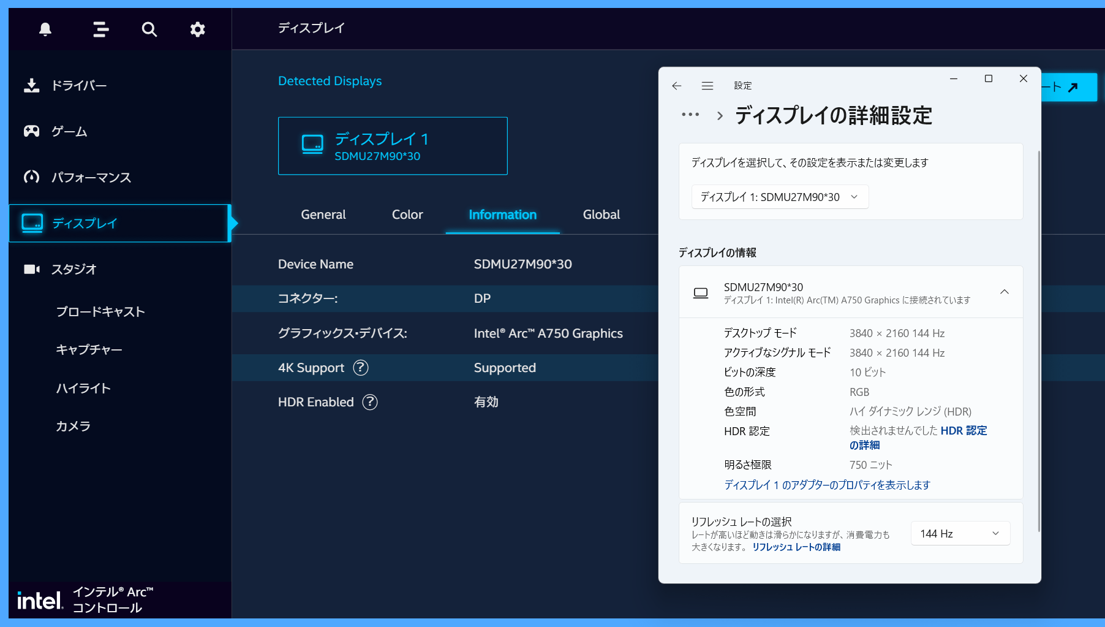Maximize the Settings window
The height and width of the screenshot is (627, 1105).
click(x=989, y=78)
